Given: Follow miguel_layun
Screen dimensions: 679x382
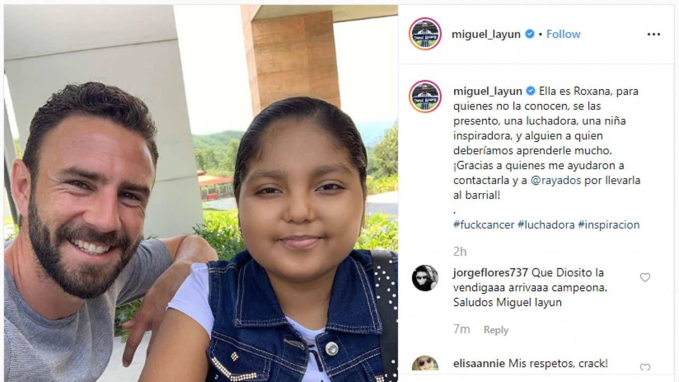Looking at the screenshot, I should pos(563,34).
